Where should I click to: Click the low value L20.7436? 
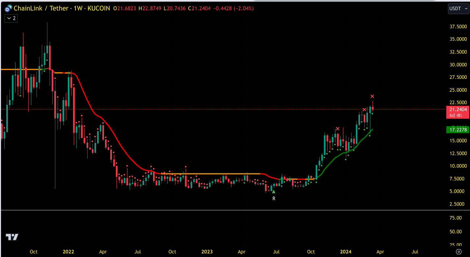(175, 9)
